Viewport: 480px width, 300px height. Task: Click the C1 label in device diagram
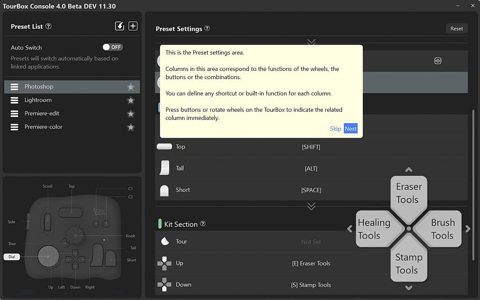tap(130, 189)
